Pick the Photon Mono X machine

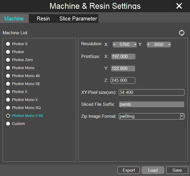[8, 100]
